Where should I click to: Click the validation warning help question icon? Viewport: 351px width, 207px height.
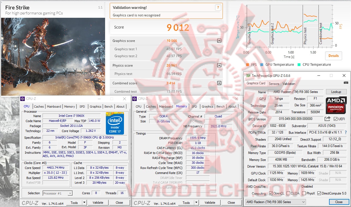point(218,8)
